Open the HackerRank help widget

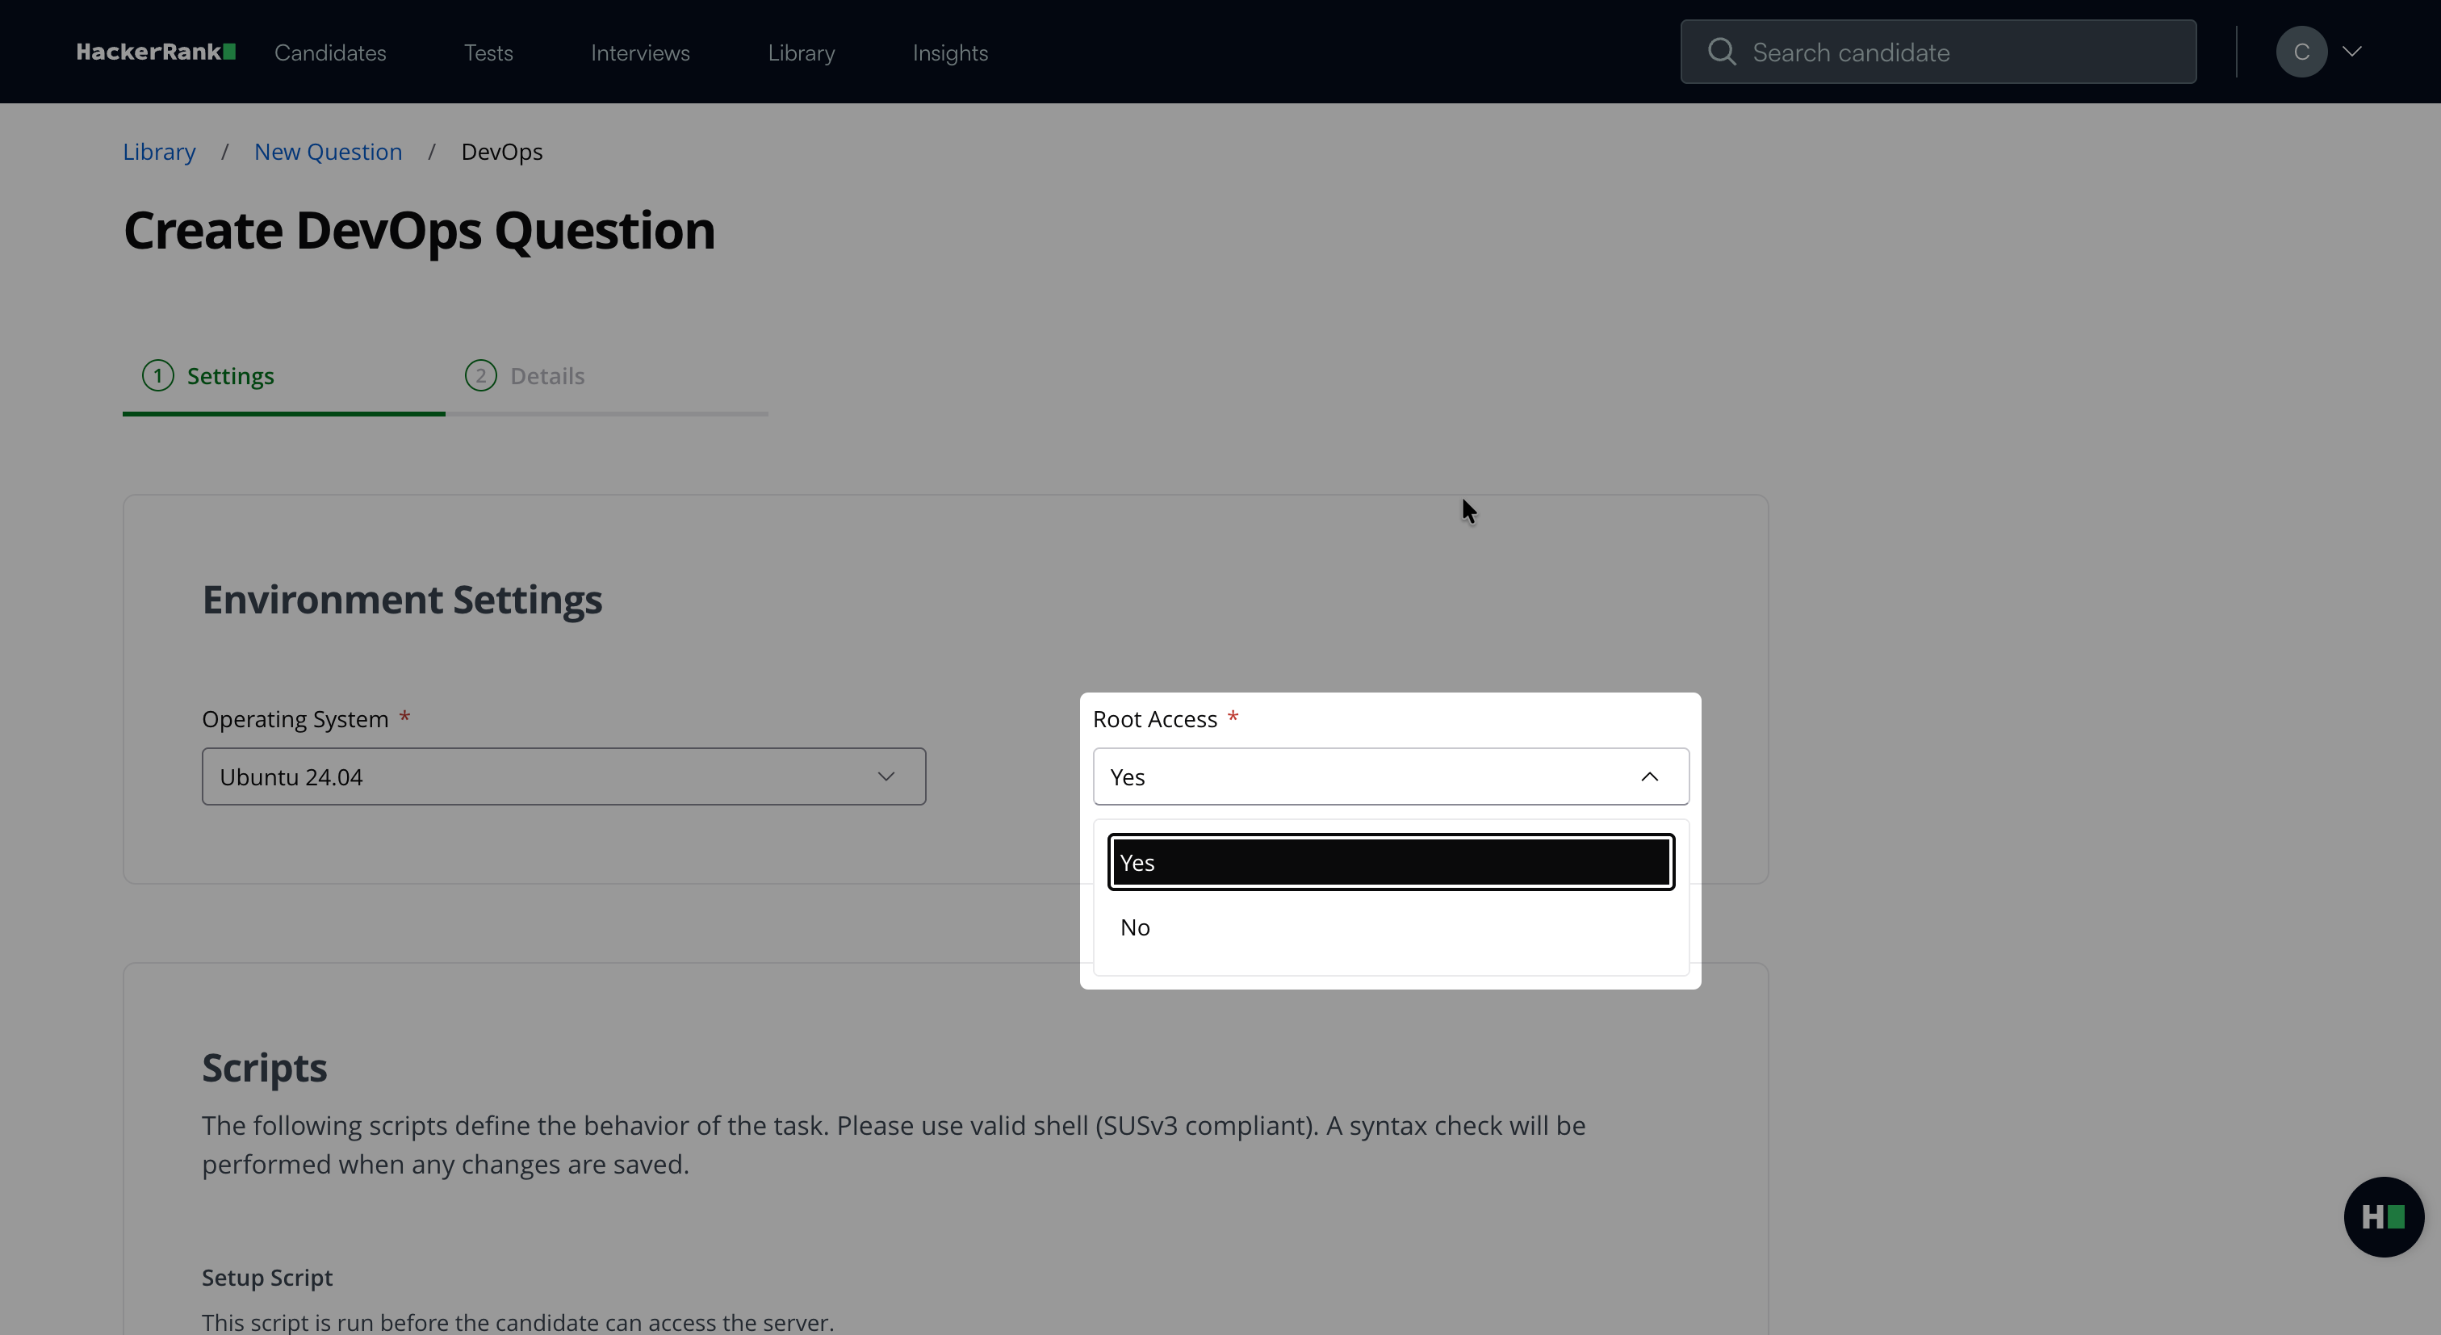[2383, 1216]
